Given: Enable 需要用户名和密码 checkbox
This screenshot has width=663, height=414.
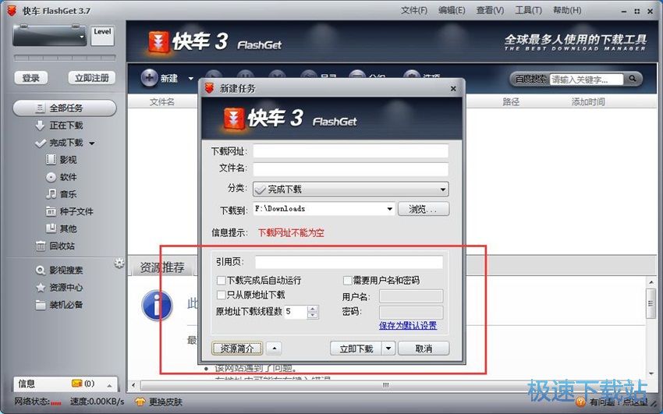Looking at the screenshot, I should pos(347,280).
